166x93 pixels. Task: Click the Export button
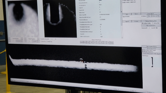[127, 21]
